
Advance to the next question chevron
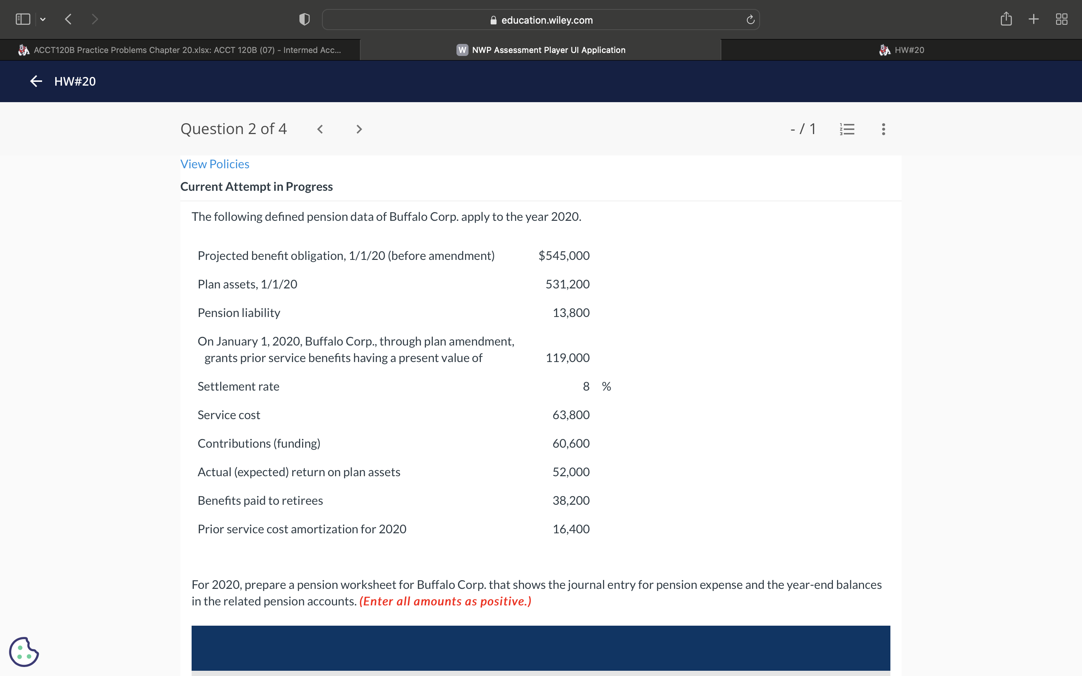click(358, 129)
